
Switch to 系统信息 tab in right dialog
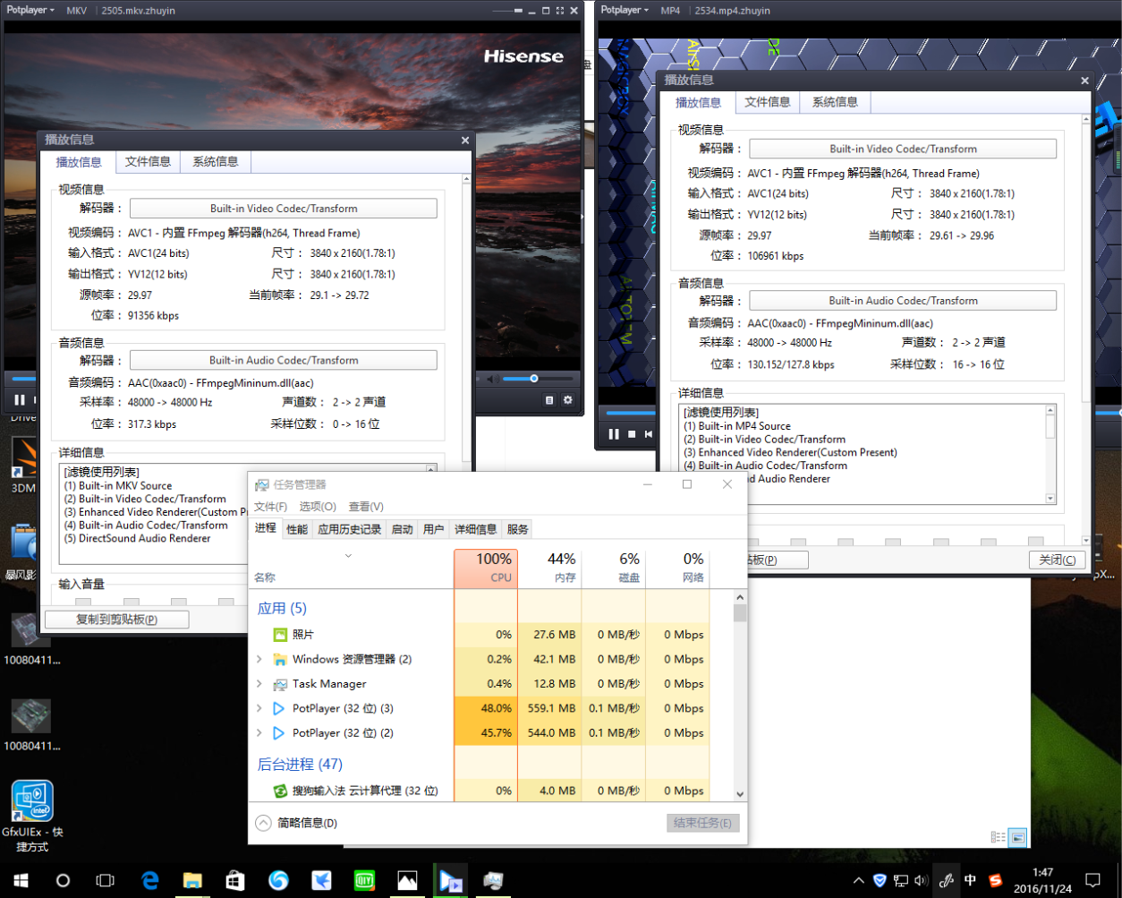[x=835, y=102]
